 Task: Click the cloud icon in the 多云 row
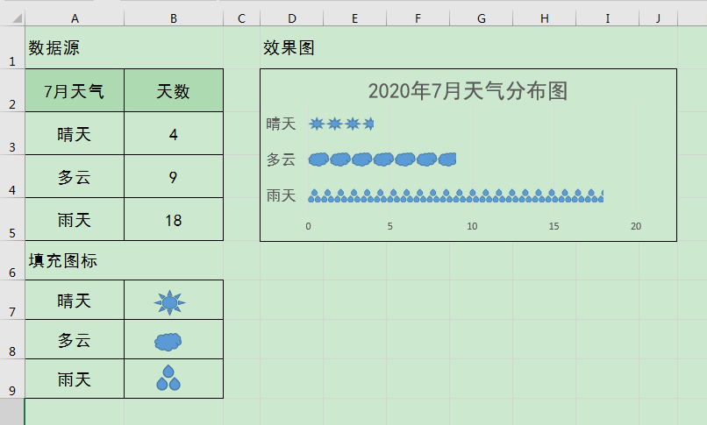click(x=168, y=342)
